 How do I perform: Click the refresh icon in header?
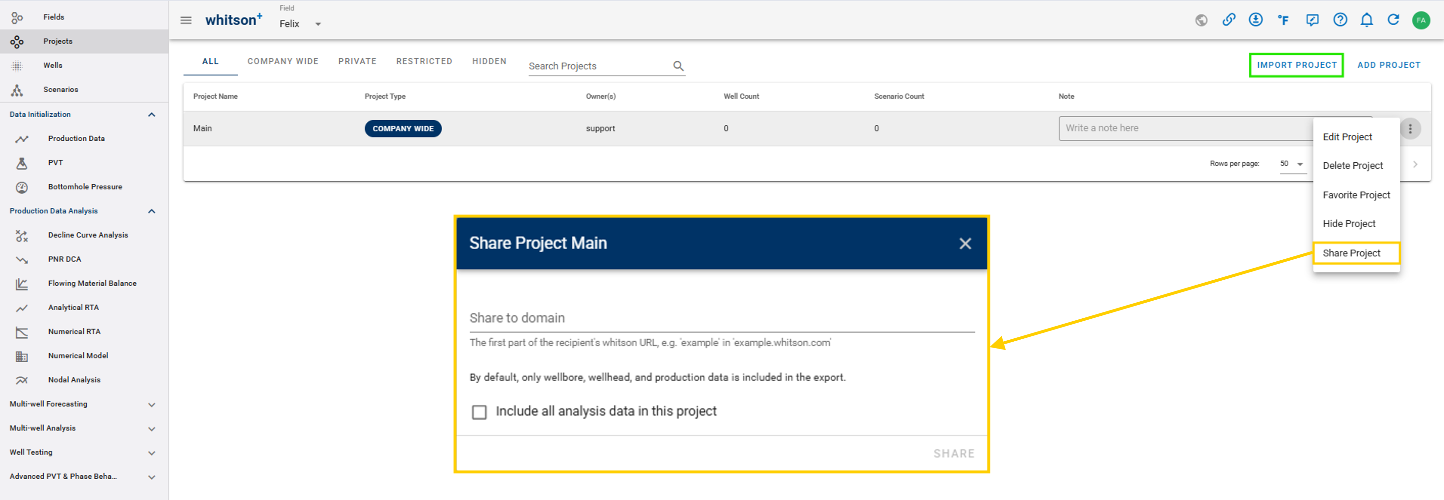click(1393, 20)
